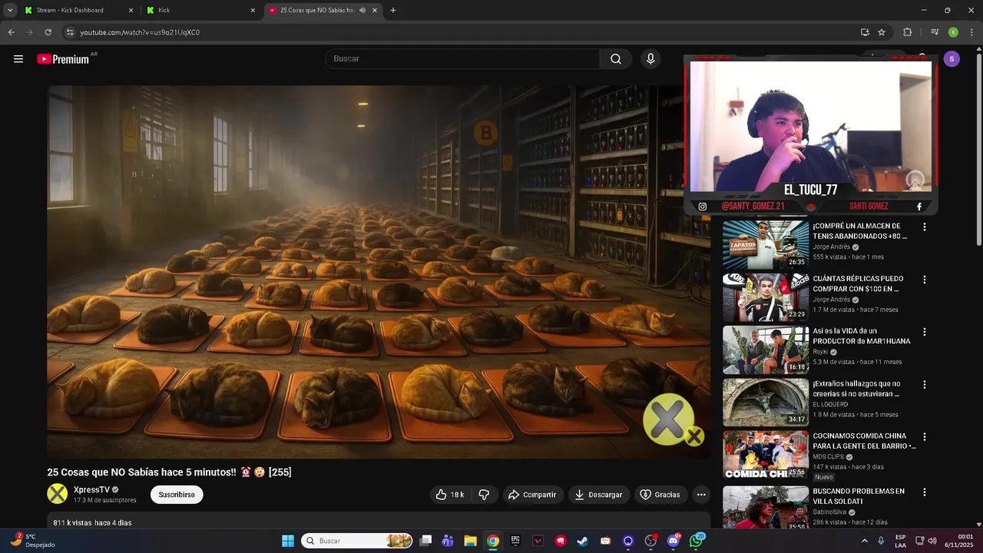
Task: Close the 25 Cosas YouTube tab
Action: (x=375, y=10)
